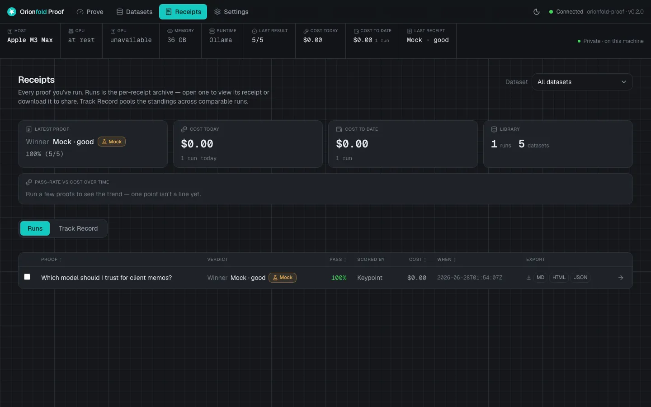Click the top bar Cost To Date icon
Image resolution: width=651 pixels, height=407 pixels.
click(356, 31)
